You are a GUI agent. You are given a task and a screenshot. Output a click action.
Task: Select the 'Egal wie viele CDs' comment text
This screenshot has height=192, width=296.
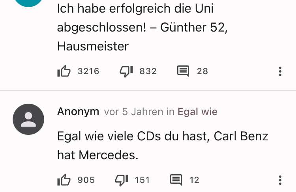pos(163,145)
